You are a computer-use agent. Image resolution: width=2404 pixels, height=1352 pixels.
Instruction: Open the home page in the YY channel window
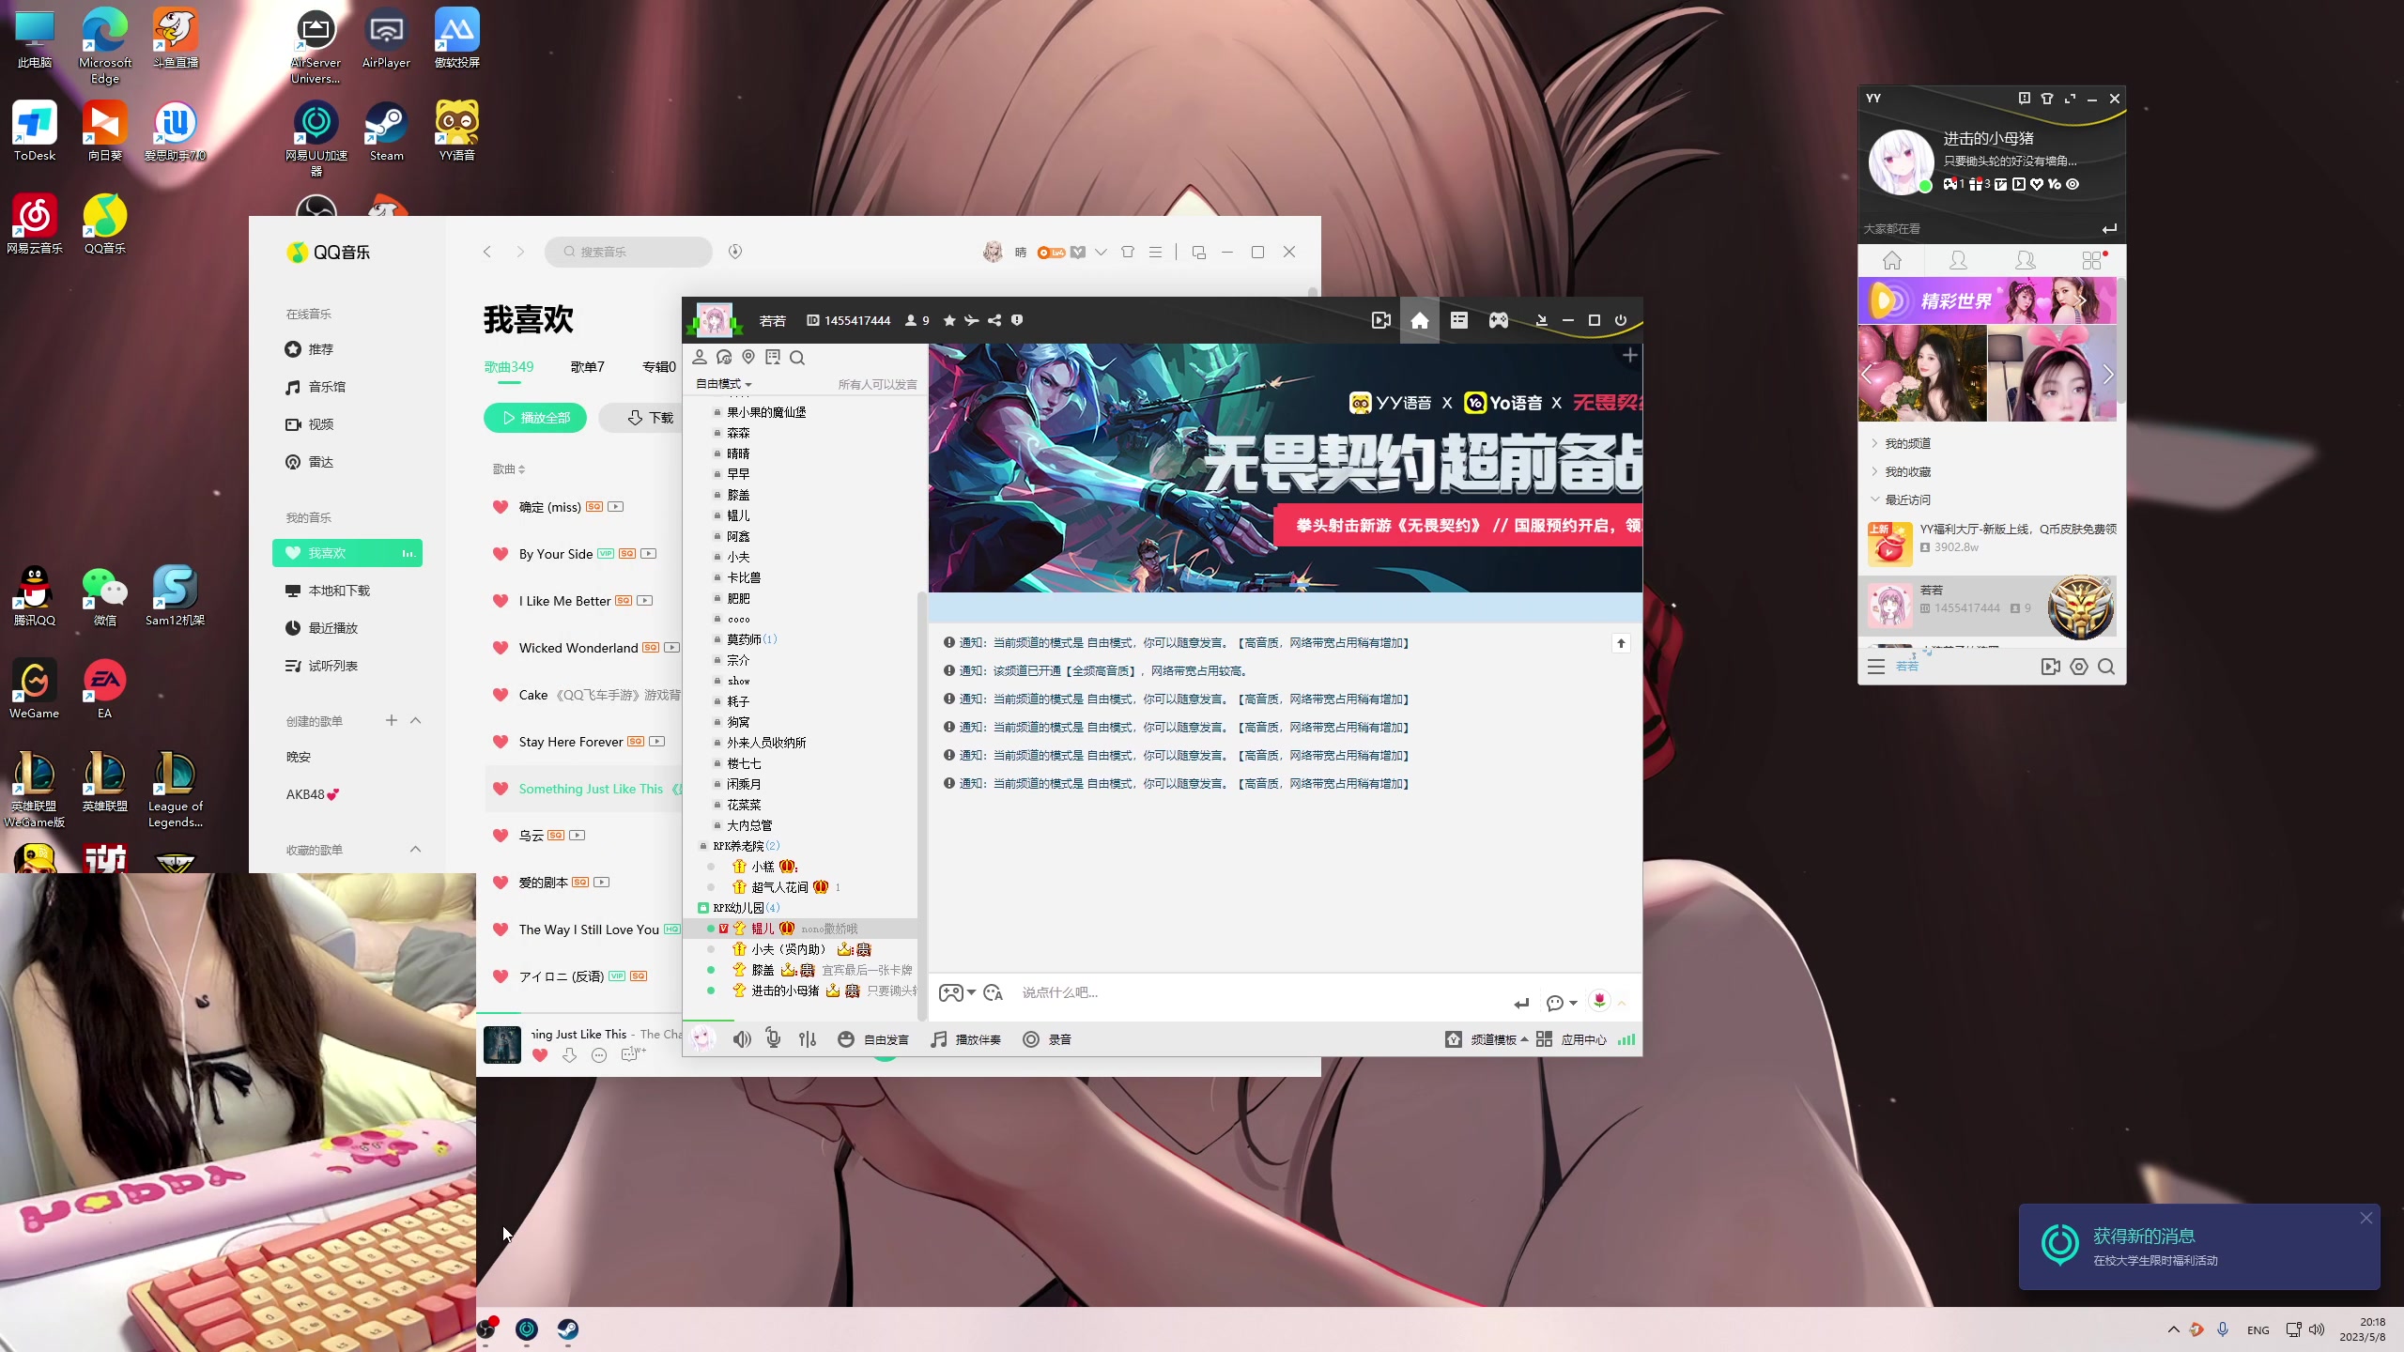[1419, 320]
